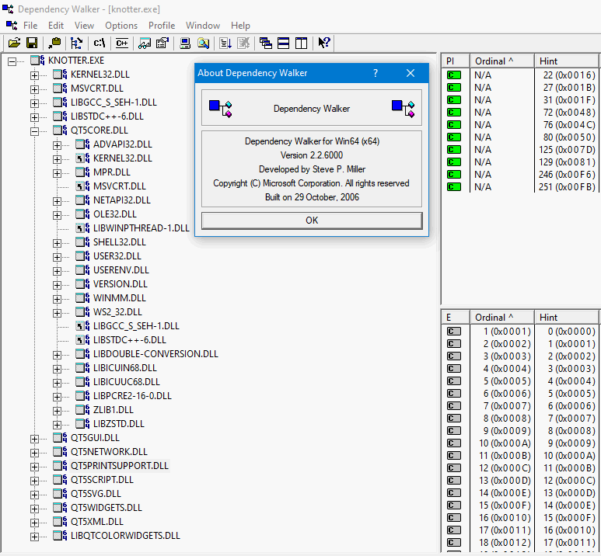Click module icon beside QT5CORE.DLL
601x556 pixels.
coord(60,130)
